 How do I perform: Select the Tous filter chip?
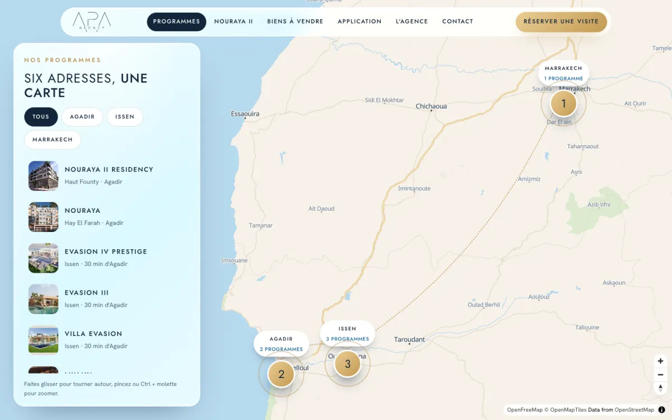point(41,117)
